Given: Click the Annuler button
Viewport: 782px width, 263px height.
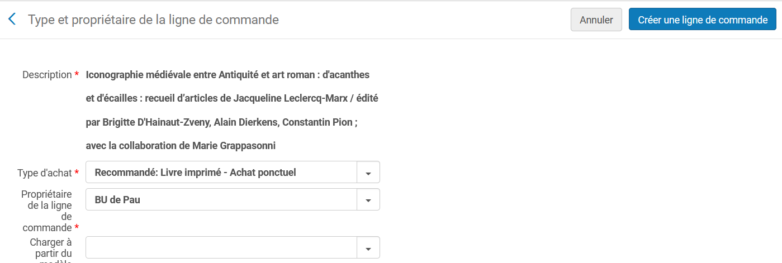Looking at the screenshot, I should [x=596, y=20].
